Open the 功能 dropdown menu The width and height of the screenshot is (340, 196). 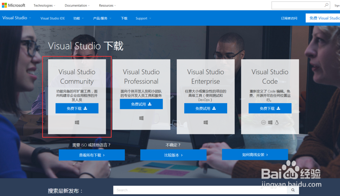point(78,18)
